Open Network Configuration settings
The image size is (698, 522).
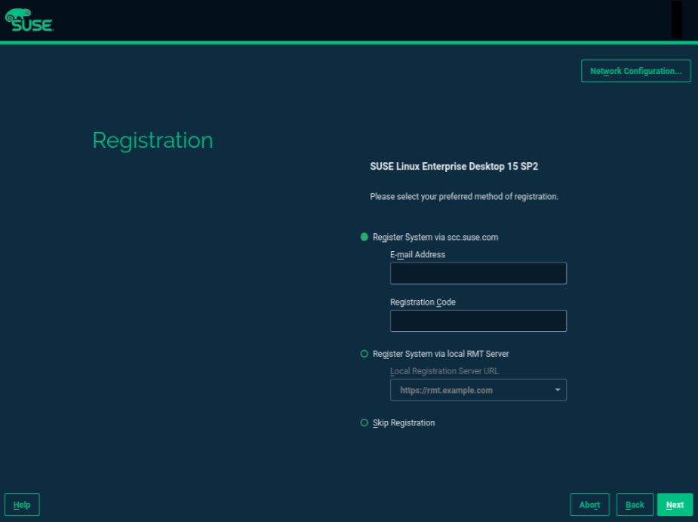(635, 71)
